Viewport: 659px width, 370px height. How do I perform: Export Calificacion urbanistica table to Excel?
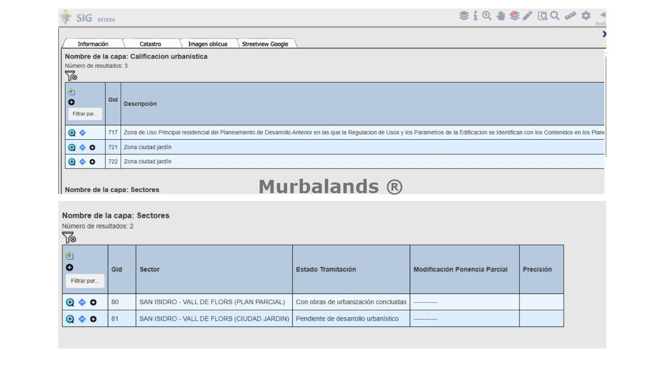[72, 92]
